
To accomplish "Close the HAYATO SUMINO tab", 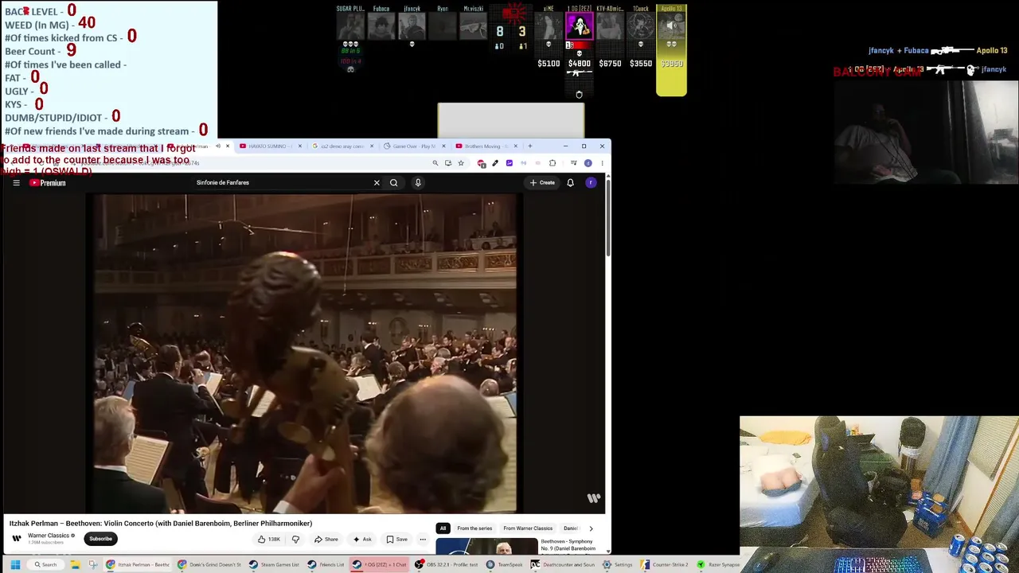I will [299, 146].
